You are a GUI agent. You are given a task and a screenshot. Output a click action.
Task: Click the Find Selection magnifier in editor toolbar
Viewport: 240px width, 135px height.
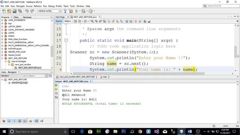[x=92, y=21]
